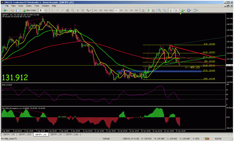Image resolution: width=234 pixels, height=141 pixels.
Task: Set chart type to candlesticks
Action: pos(149,10)
